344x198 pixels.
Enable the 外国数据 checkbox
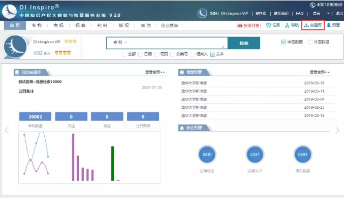[310, 42]
